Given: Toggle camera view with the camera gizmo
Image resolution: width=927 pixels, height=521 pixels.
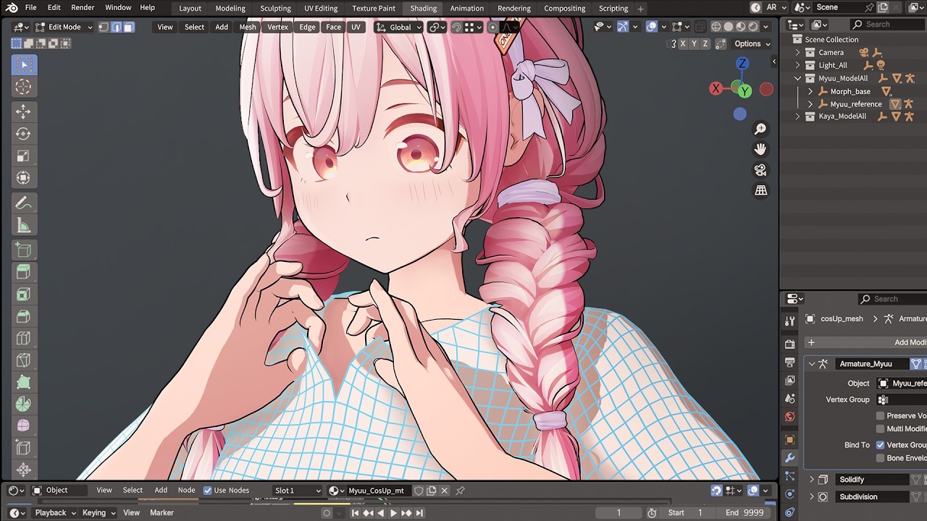Looking at the screenshot, I should (x=760, y=170).
